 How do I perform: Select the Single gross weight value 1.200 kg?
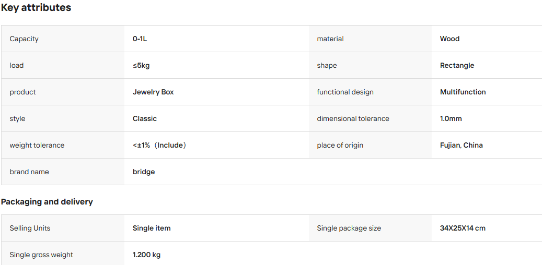tap(146, 255)
